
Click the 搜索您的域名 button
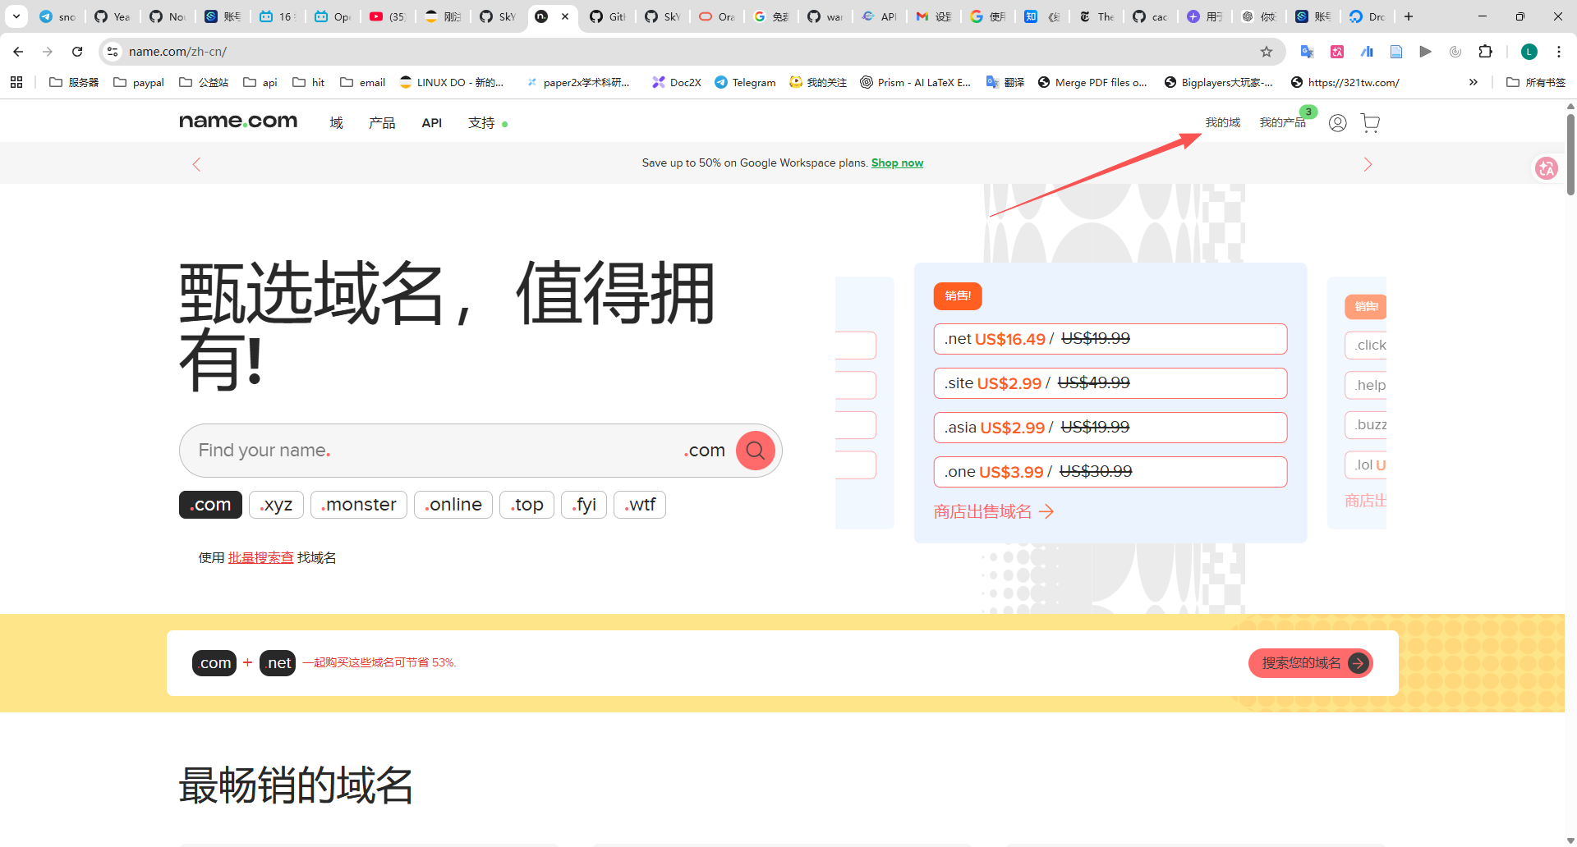[1311, 663]
